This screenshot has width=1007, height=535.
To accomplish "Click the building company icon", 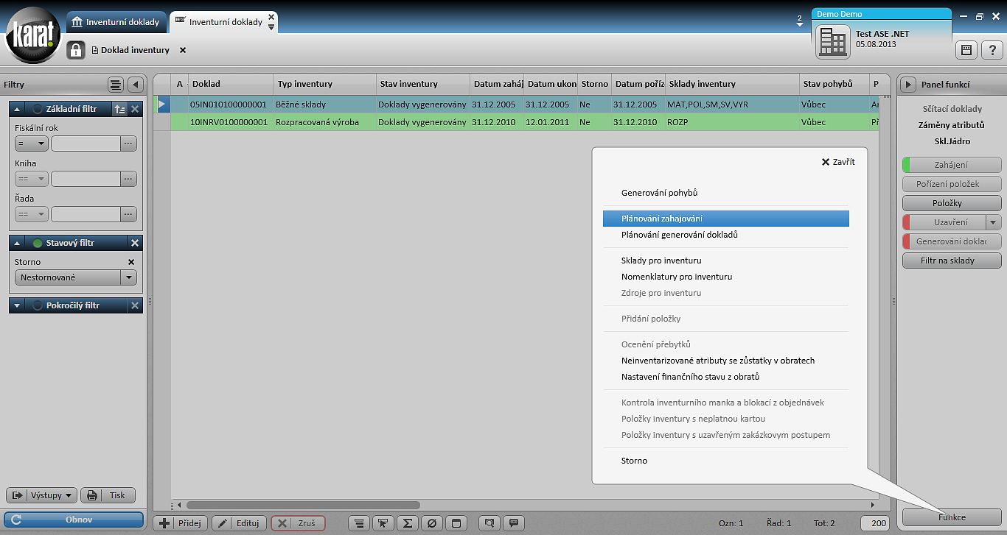I will pos(832,42).
